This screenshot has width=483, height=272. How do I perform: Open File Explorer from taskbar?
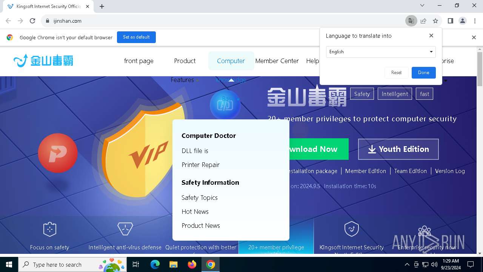[173, 264]
